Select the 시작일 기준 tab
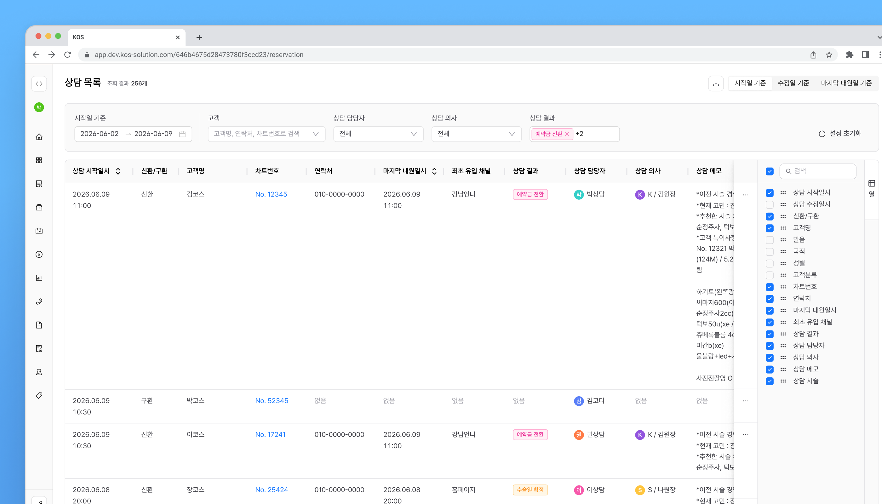 click(x=750, y=83)
